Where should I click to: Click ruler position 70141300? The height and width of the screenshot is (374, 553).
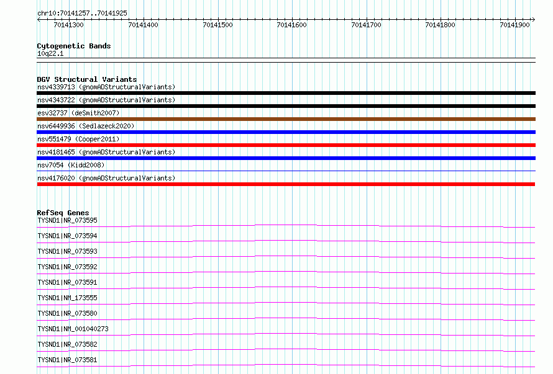click(x=69, y=25)
